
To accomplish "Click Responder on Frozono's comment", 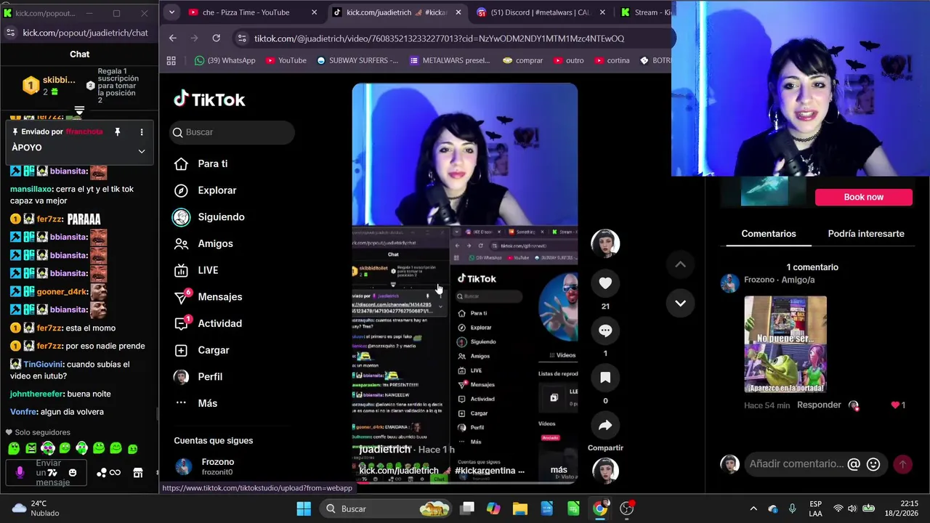I will [x=819, y=405].
